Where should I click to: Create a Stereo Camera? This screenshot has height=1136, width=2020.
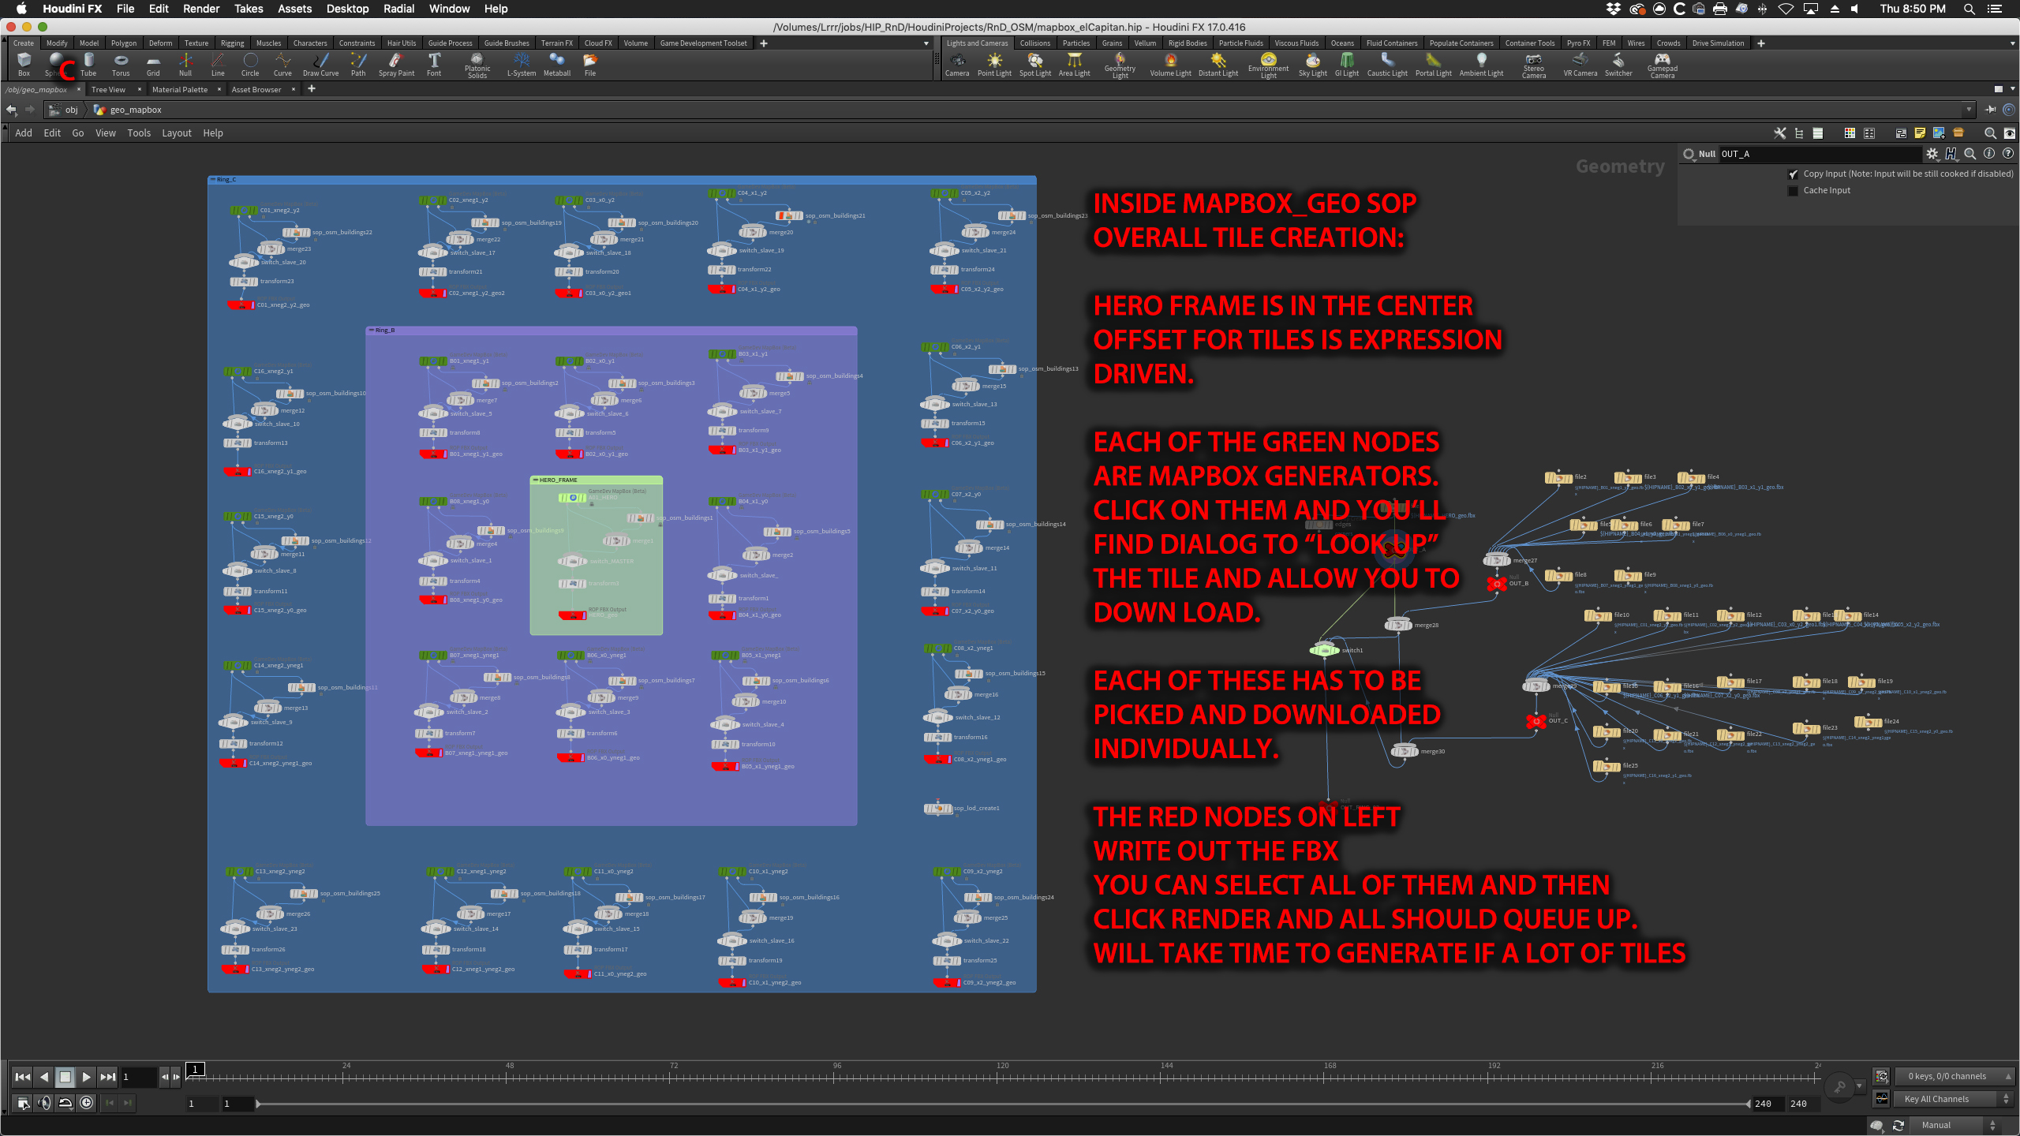pos(1534,65)
